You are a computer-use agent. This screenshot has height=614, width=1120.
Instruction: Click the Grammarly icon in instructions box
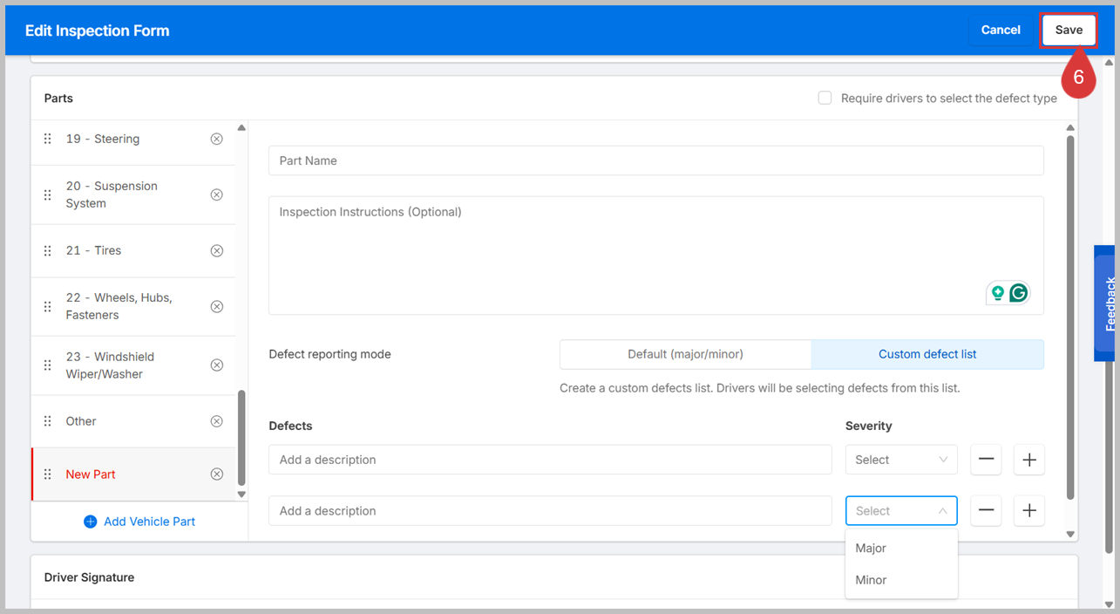coord(1018,293)
